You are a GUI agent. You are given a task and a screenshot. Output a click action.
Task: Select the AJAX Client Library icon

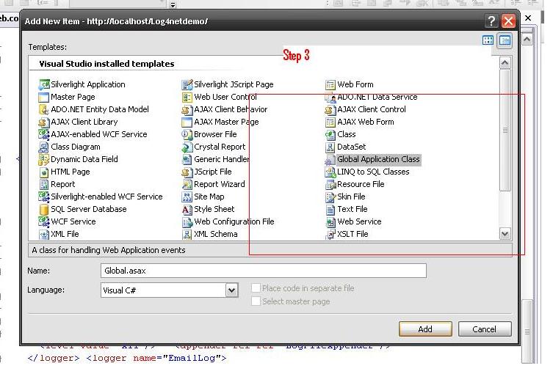pos(44,122)
